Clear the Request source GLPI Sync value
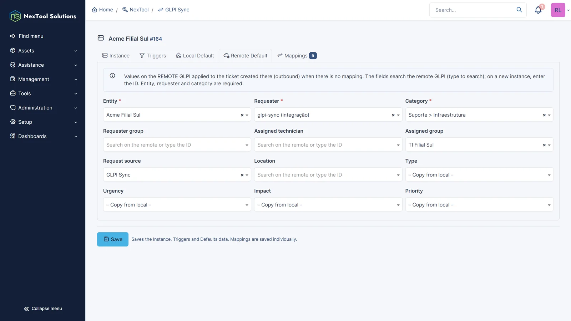Screen dimensions: 571x321 click(x=242, y=175)
